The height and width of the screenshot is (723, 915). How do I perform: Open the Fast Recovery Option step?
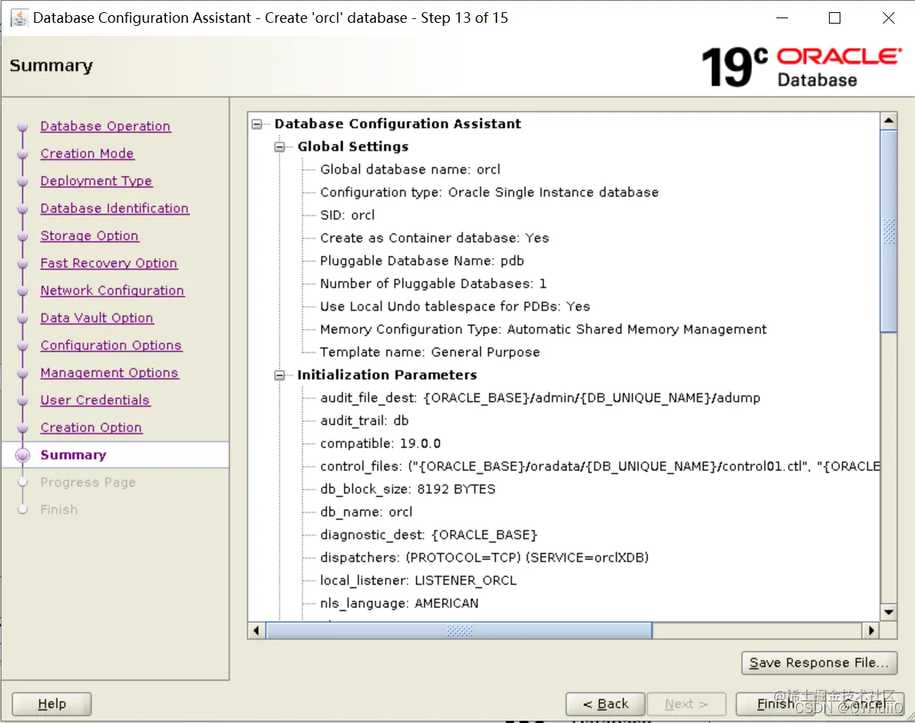coord(109,263)
